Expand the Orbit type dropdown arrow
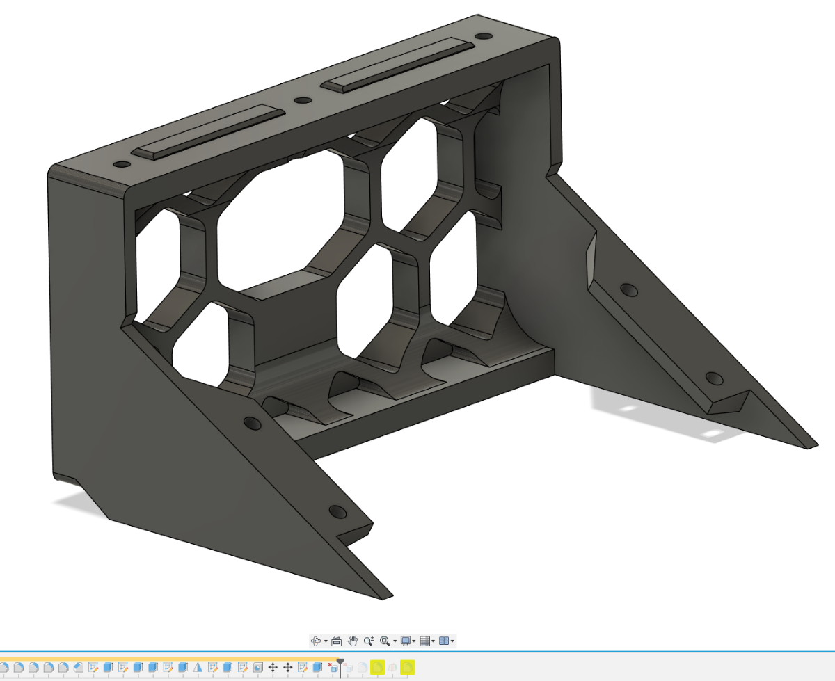This screenshot has height=681, width=835. point(326,641)
